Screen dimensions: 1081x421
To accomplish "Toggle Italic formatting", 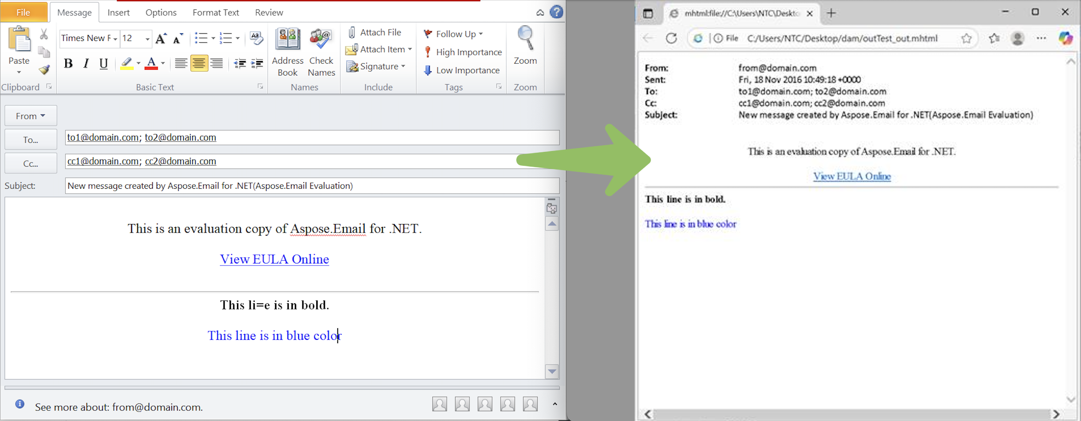I will pyautogui.click(x=86, y=63).
